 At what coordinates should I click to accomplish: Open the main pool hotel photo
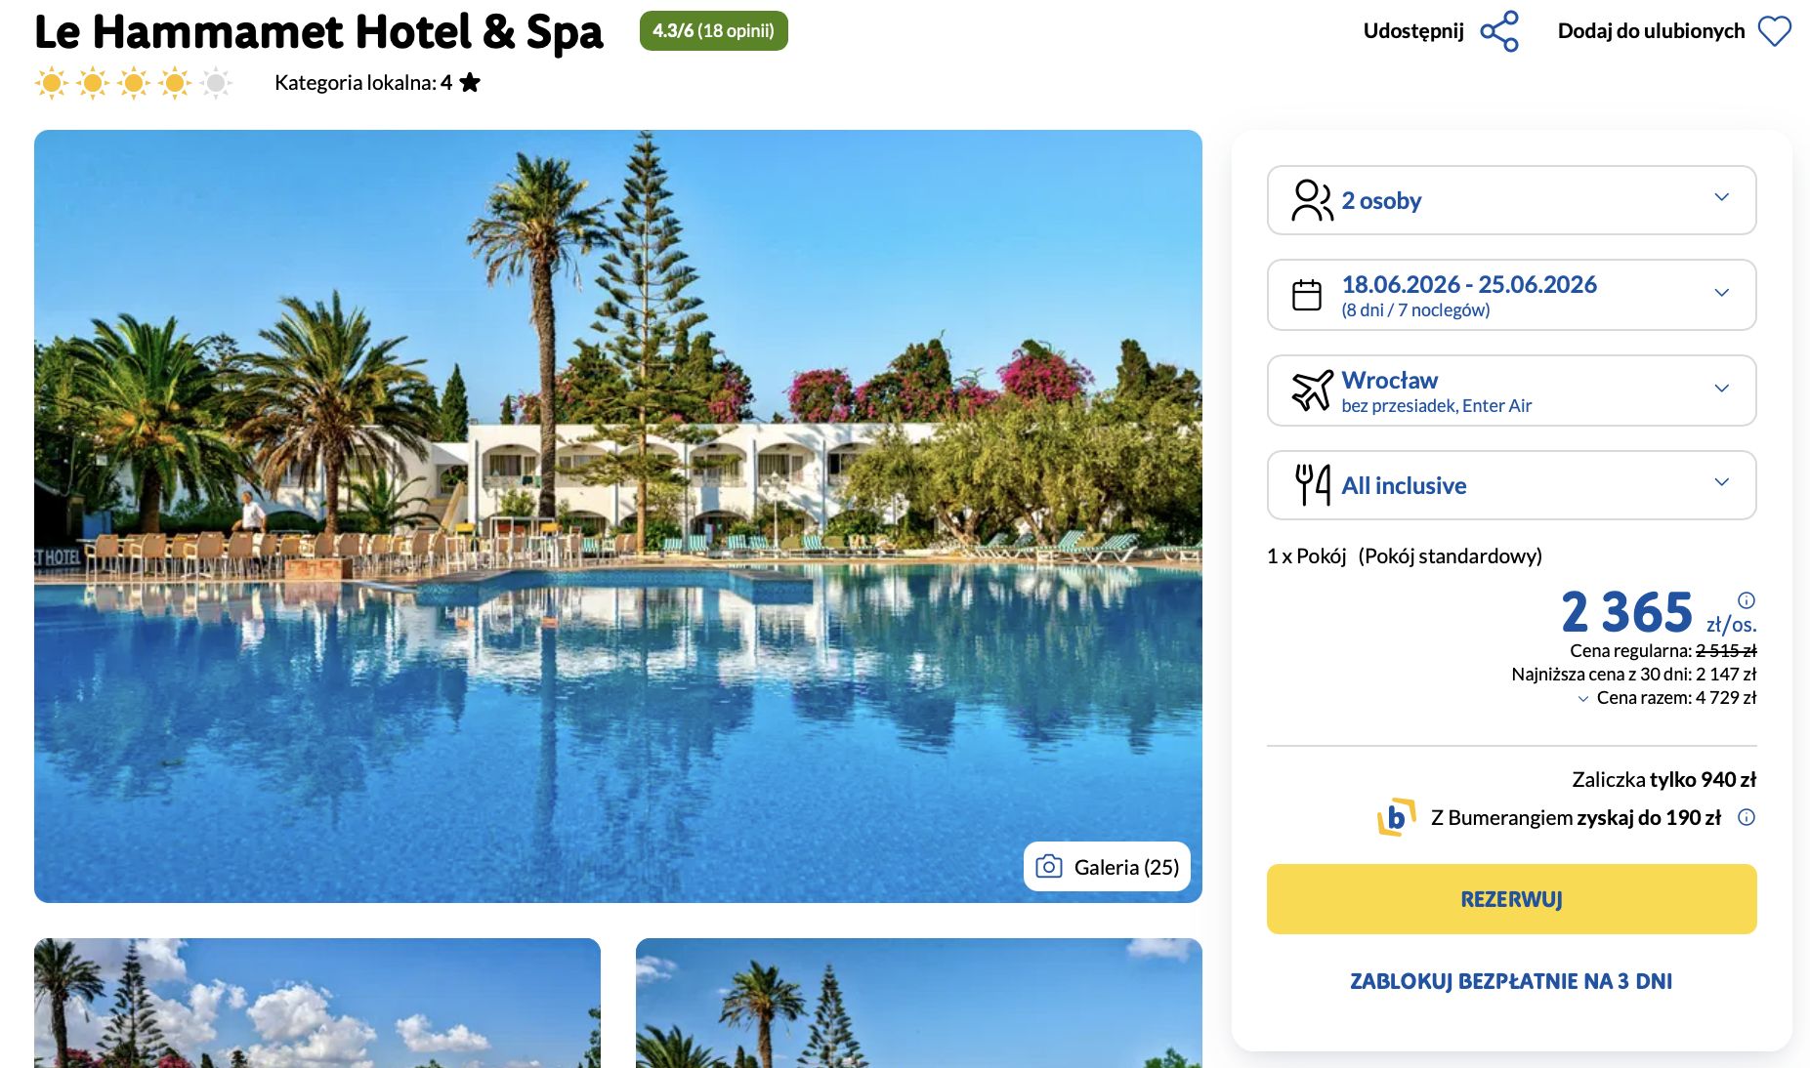click(618, 516)
